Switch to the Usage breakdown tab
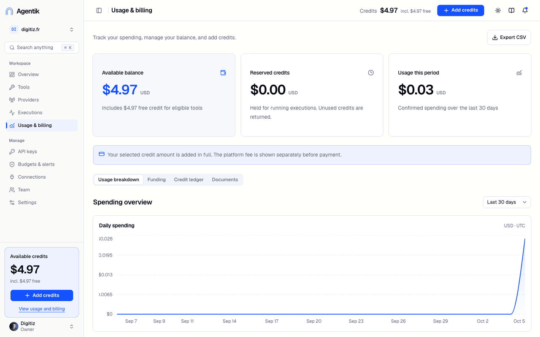 tap(119, 180)
